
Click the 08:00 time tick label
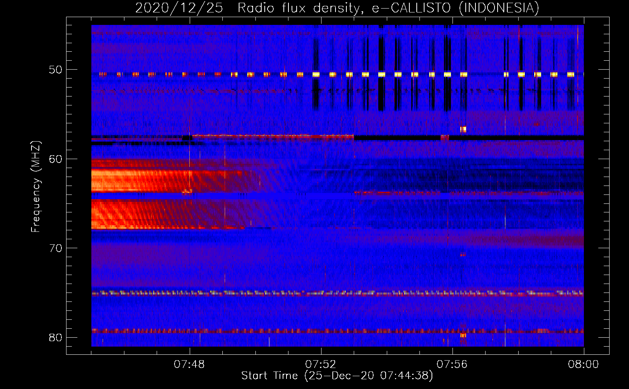pyautogui.click(x=584, y=364)
